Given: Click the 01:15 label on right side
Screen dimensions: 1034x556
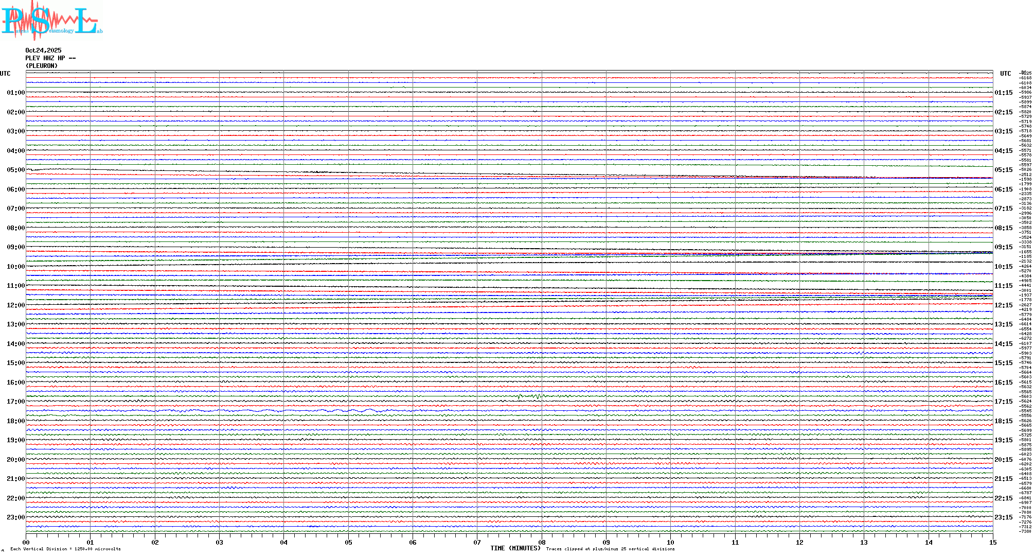Looking at the screenshot, I should (x=1003, y=93).
